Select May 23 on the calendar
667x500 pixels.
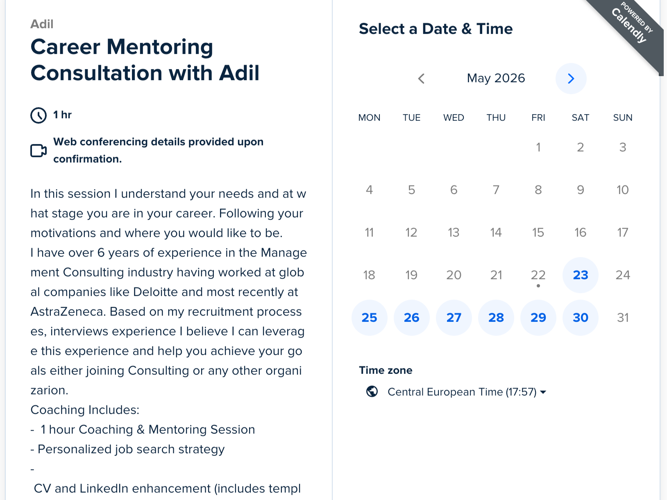(580, 275)
